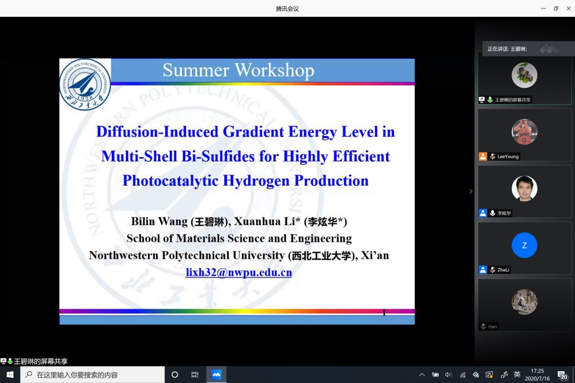
Task: Click the taskbar clock showing 17:25
Action: point(537,375)
